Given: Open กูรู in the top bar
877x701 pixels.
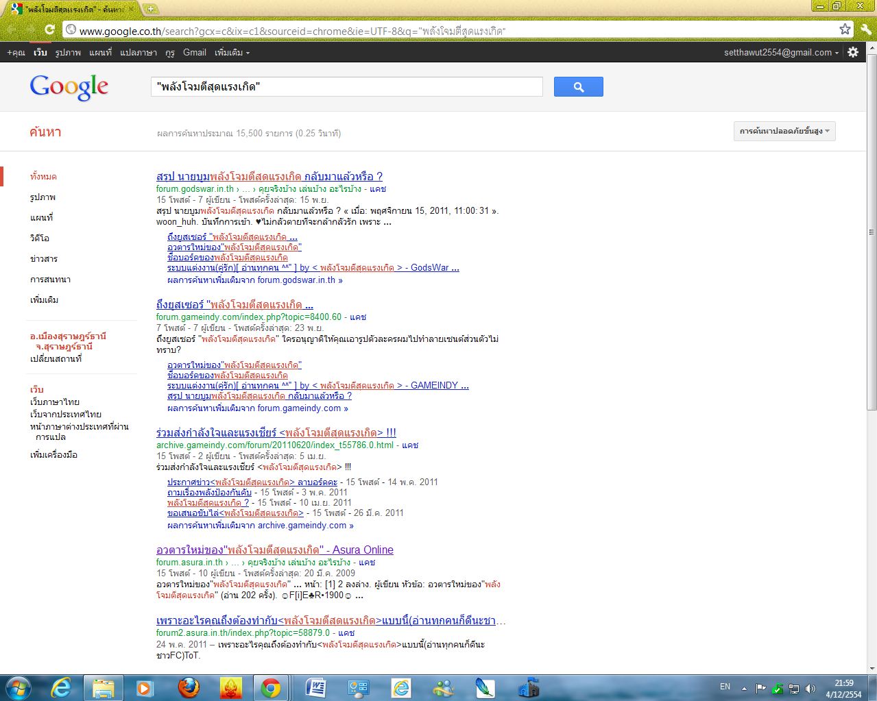Looking at the screenshot, I should pos(170,52).
